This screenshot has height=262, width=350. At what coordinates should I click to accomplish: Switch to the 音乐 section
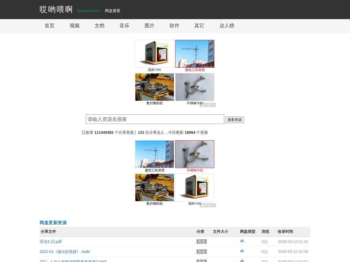point(124,26)
